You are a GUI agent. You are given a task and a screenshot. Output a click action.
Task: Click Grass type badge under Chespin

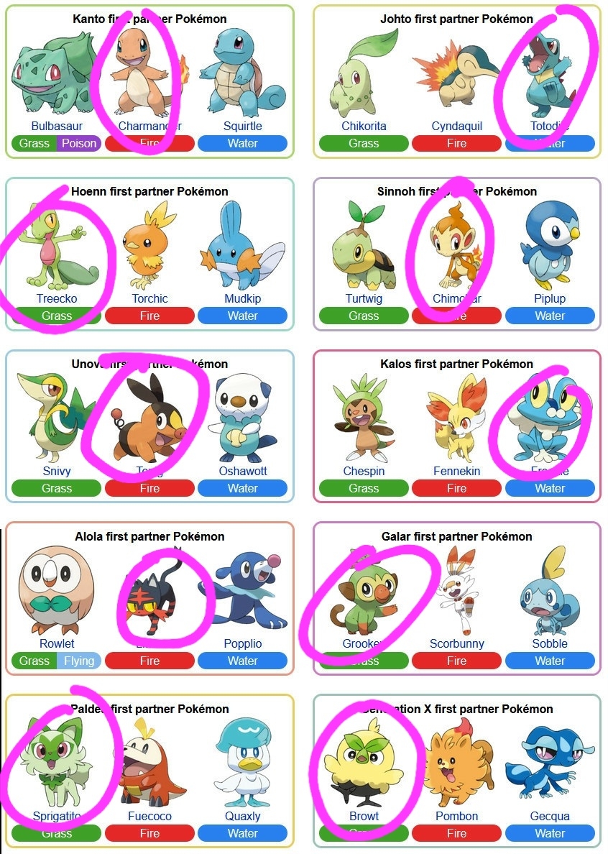coord(364,488)
